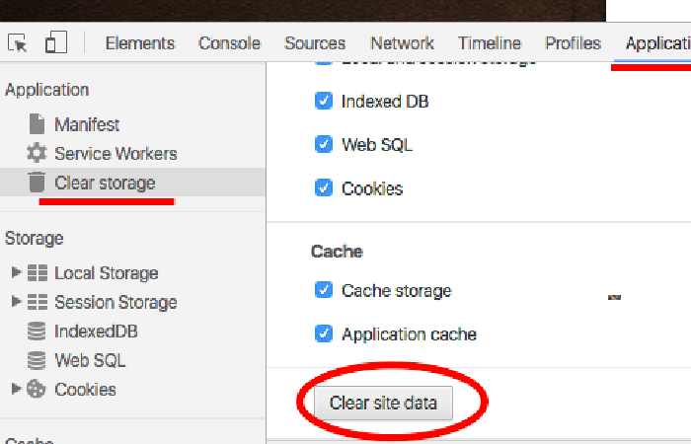691x444 pixels.
Task: Select the IndexedDB database icon
Action: [37, 331]
